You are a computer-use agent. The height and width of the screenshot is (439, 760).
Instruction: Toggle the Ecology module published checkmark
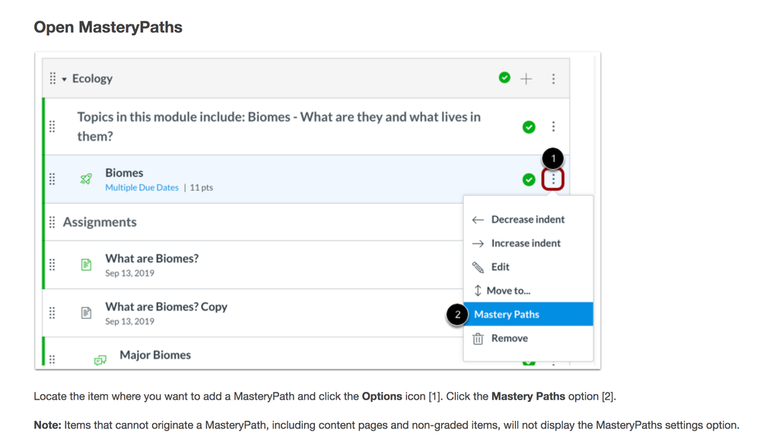(x=504, y=78)
